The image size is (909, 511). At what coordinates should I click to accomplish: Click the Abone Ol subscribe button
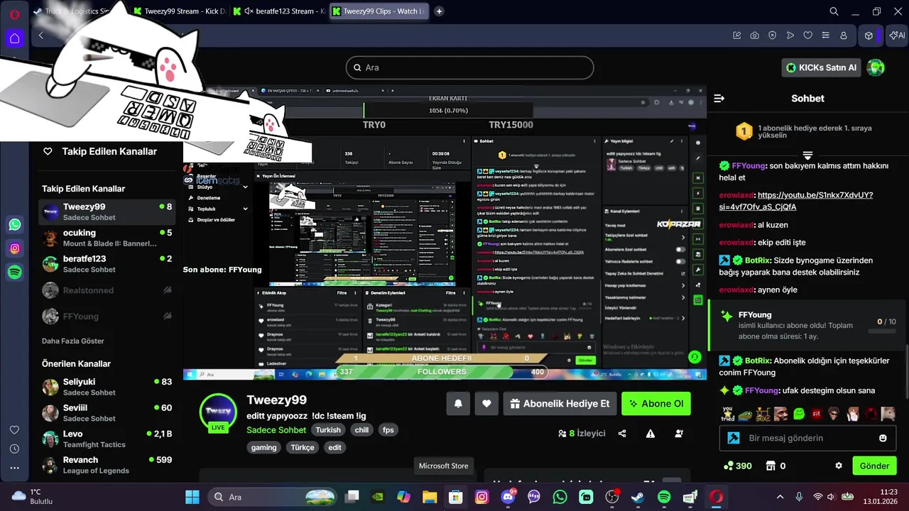[x=655, y=404]
